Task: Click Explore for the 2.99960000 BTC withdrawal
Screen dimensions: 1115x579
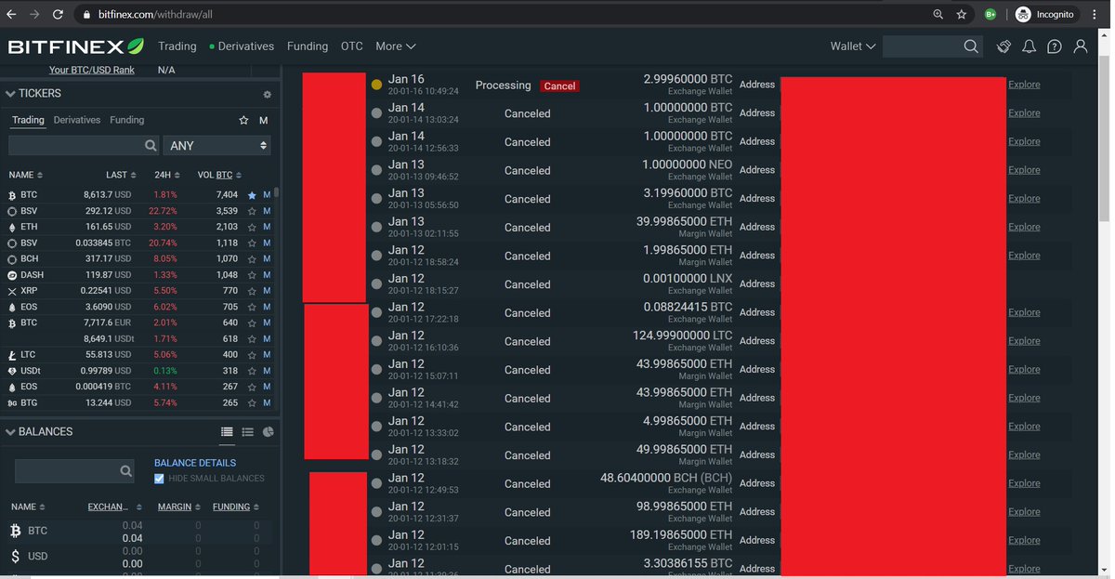Action: [1024, 85]
